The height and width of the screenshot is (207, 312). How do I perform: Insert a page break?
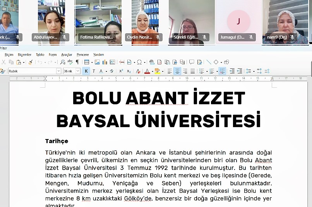coord(122,62)
